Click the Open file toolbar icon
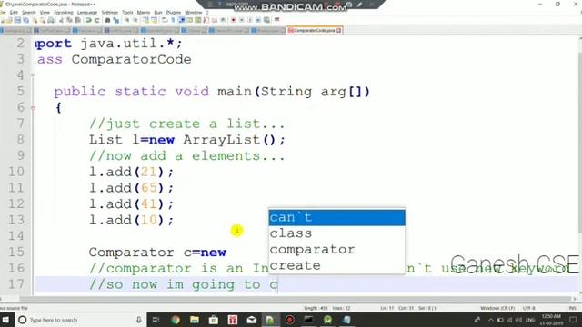 click(x=8, y=20)
